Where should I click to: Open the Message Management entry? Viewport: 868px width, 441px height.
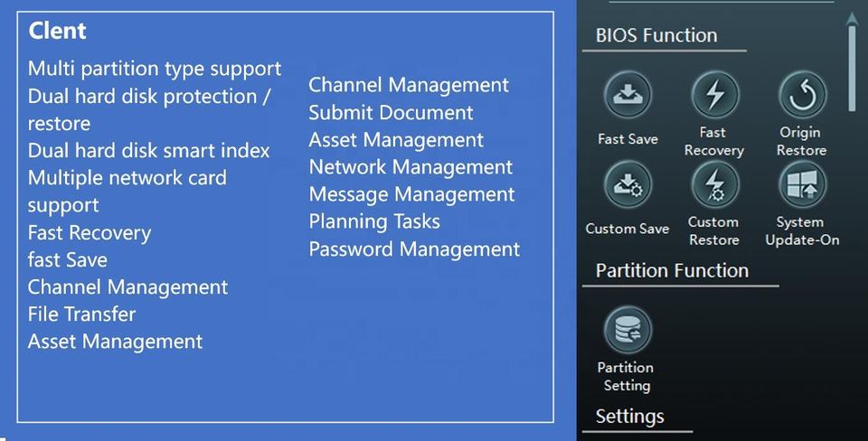(x=411, y=194)
